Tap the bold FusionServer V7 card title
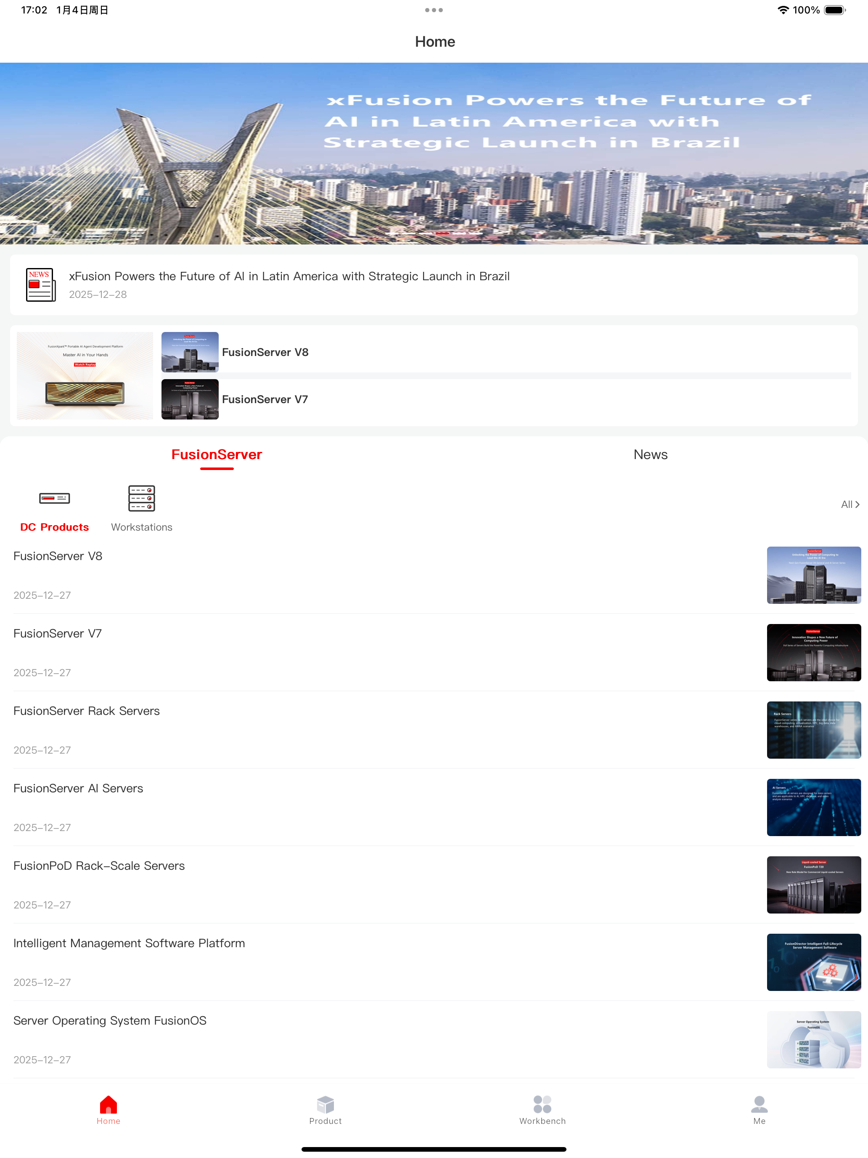The height and width of the screenshot is (1158, 868). pyautogui.click(x=265, y=399)
